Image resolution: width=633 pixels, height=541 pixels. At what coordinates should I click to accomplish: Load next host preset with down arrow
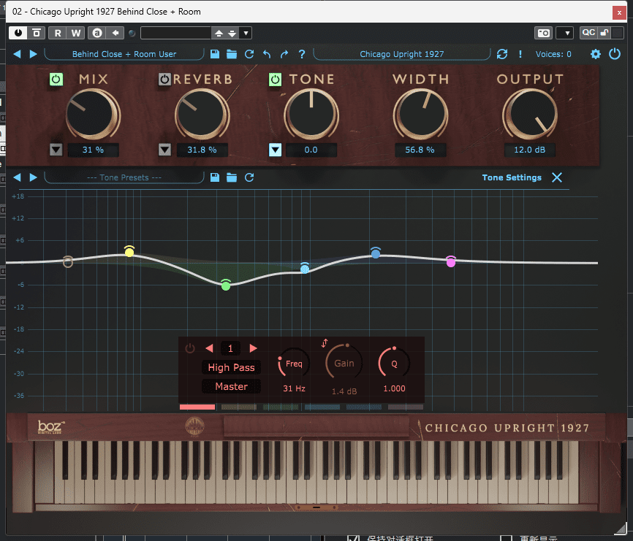click(232, 33)
